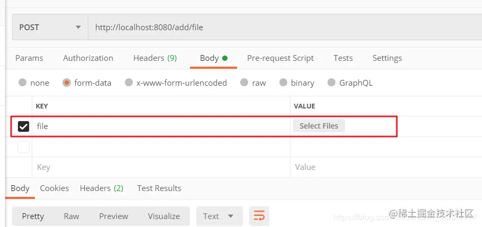This screenshot has height=227, width=482.
Task: Open the POST method dropdown
Action: [50, 28]
